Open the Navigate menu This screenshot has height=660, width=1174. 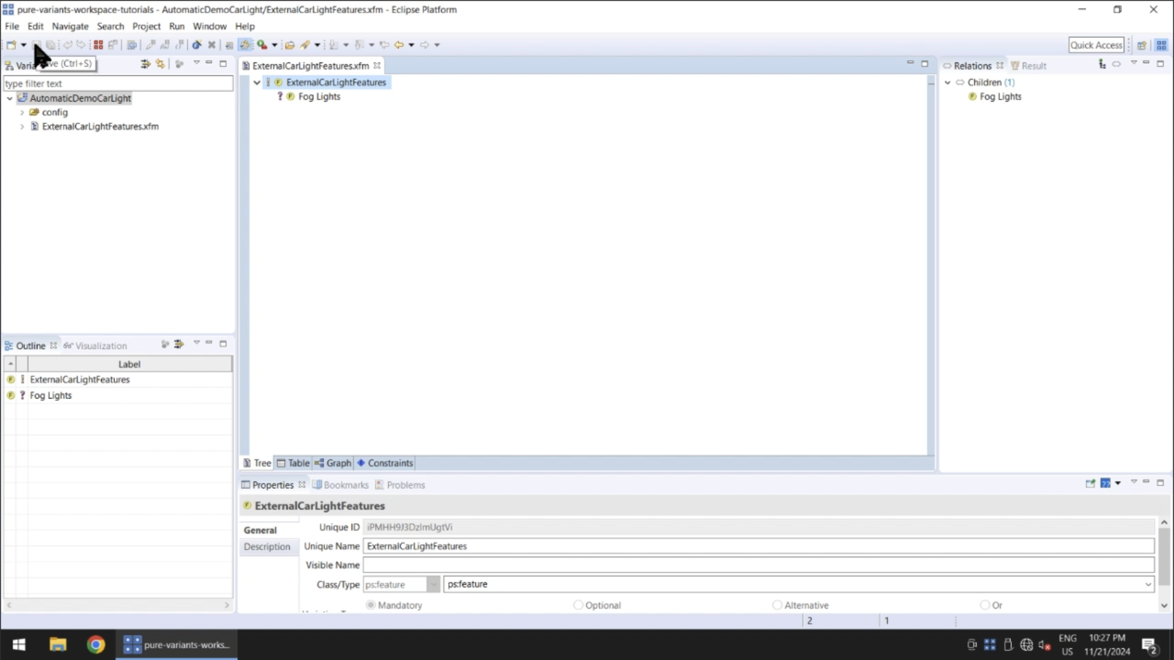click(x=70, y=26)
